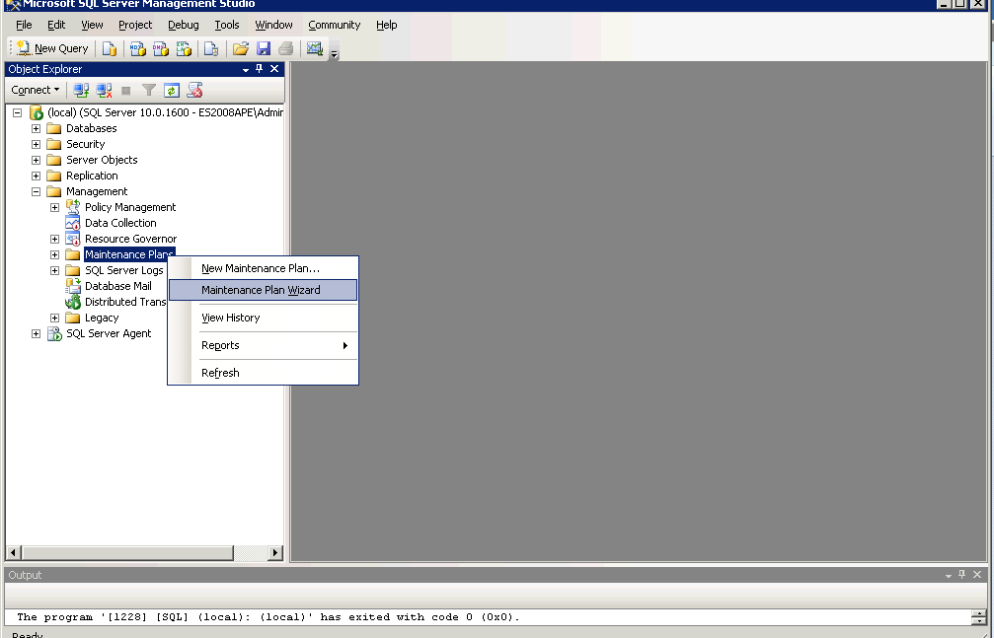Click the Analysis Services DMX Query icon
Screen dimensions: 994x638
[x=160, y=48]
